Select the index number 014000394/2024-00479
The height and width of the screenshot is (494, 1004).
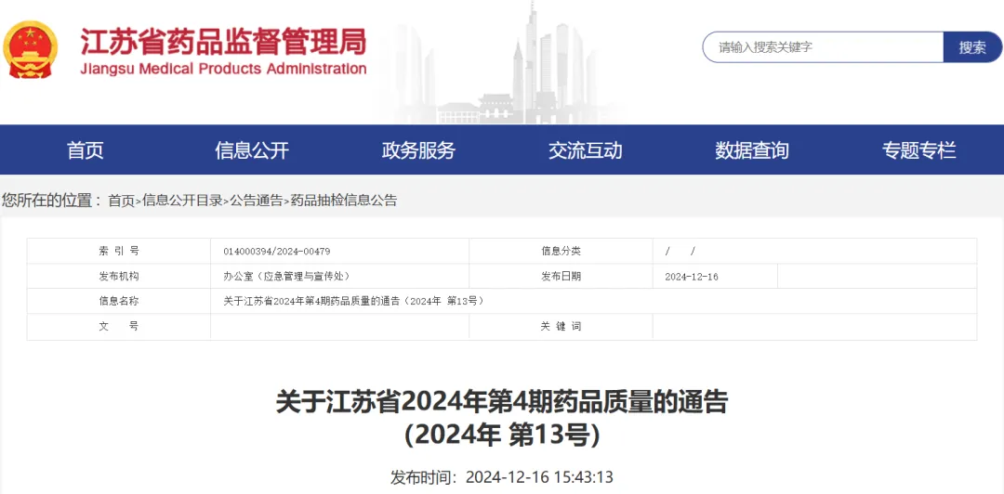coord(277,252)
